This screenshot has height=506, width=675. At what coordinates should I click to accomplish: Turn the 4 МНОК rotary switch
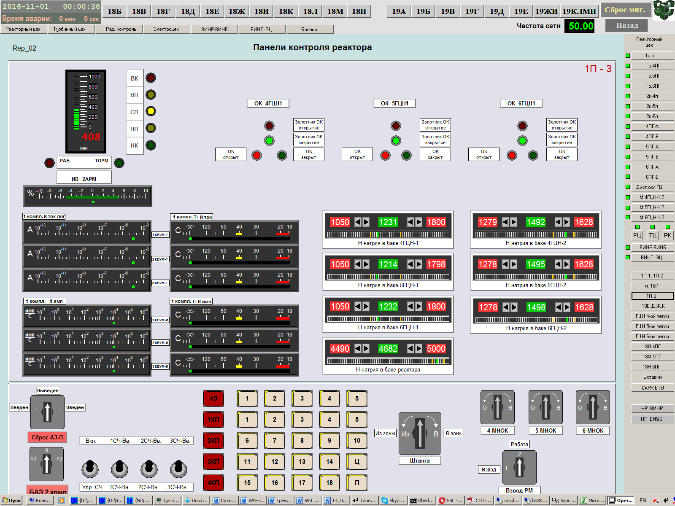tap(497, 407)
